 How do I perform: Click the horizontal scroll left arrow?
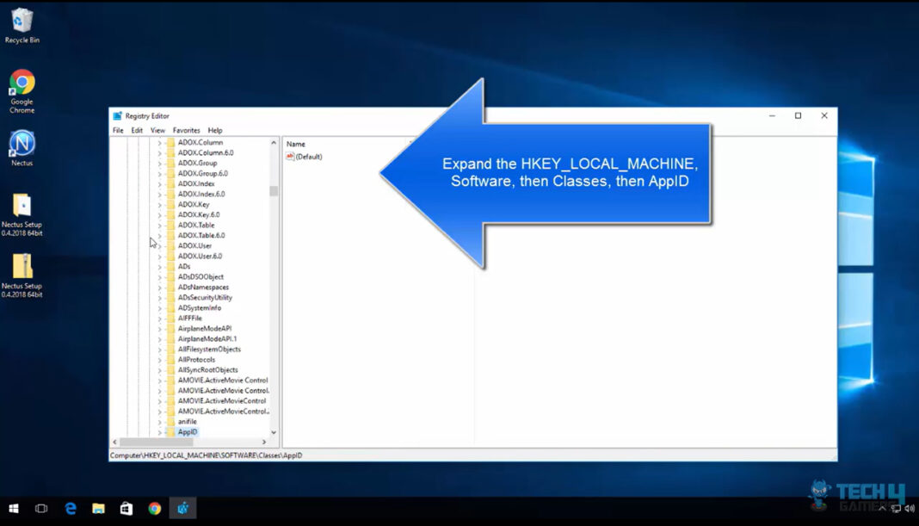click(x=115, y=442)
